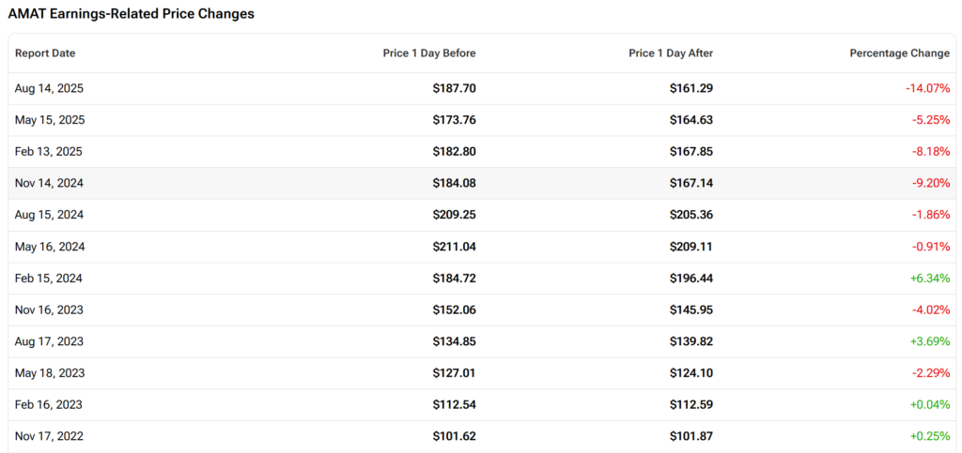
Task: Click the Nov 17, 2022 report date
Action: tap(50, 436)
